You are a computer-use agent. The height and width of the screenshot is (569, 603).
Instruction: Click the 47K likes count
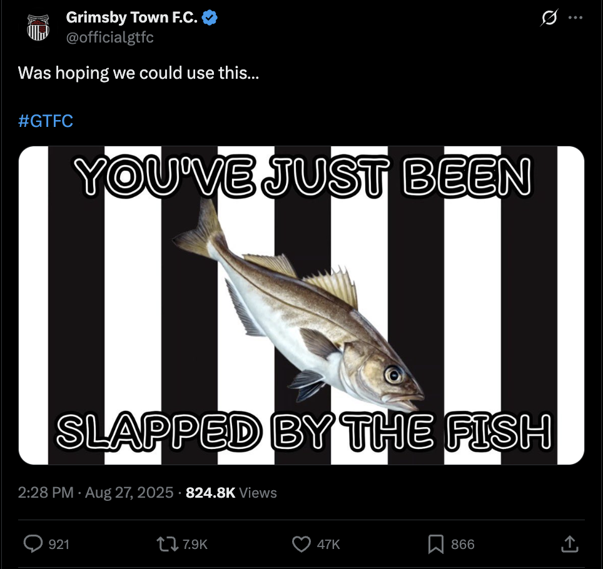pos(328,545)
